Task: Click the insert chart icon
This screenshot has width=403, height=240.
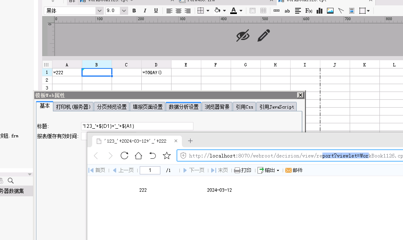Action: (x=320, y=11)
